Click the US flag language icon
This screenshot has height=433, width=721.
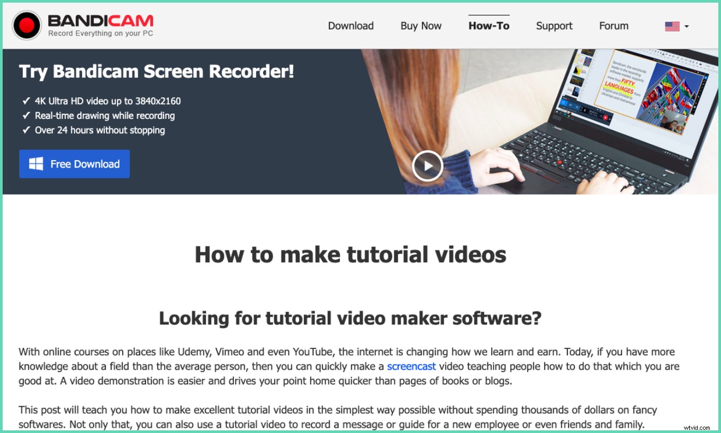672,25
